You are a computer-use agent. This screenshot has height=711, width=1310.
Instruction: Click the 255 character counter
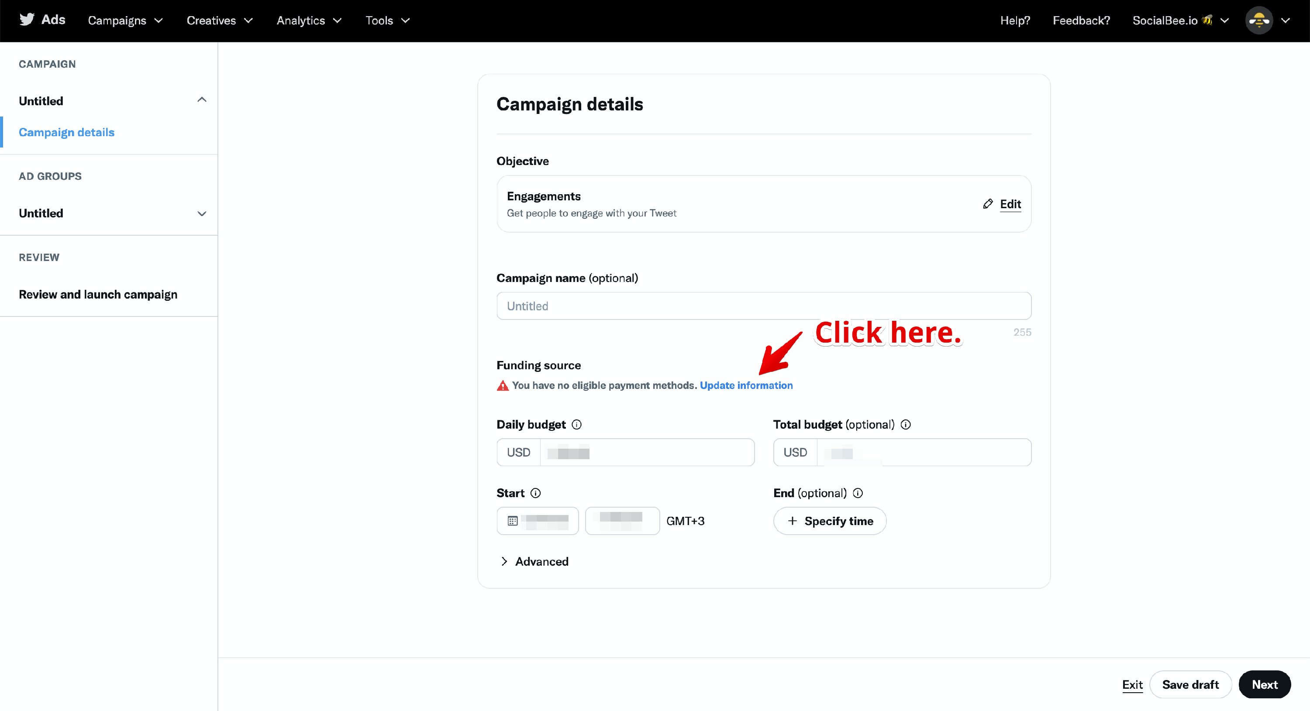pos(1022,333)
